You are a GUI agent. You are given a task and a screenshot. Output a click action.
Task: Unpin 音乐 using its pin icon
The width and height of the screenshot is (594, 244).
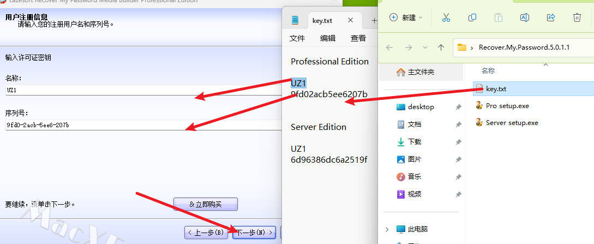458,177
